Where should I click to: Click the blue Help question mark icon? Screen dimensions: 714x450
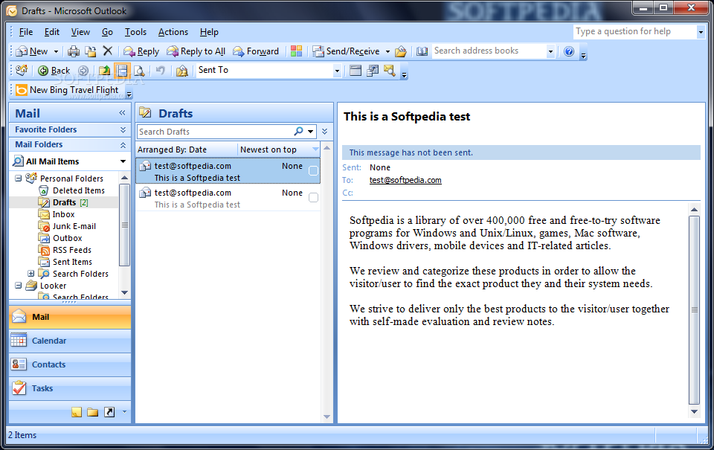[x=569, y=51]
